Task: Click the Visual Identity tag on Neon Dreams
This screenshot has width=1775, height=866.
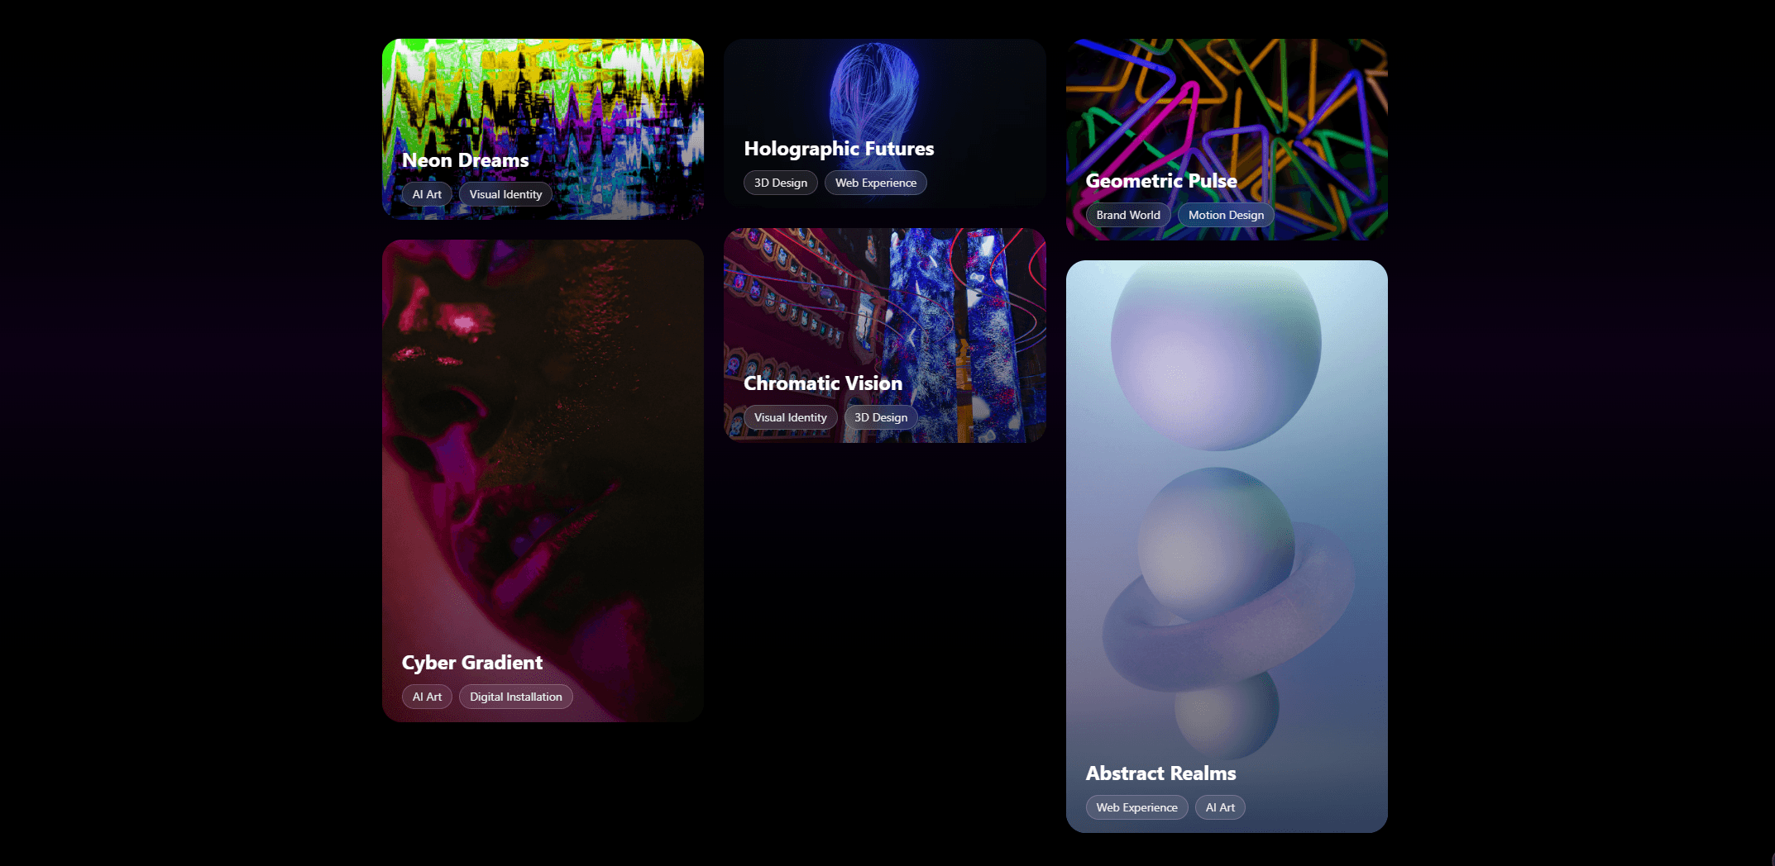Action: (x=505, y=193)
